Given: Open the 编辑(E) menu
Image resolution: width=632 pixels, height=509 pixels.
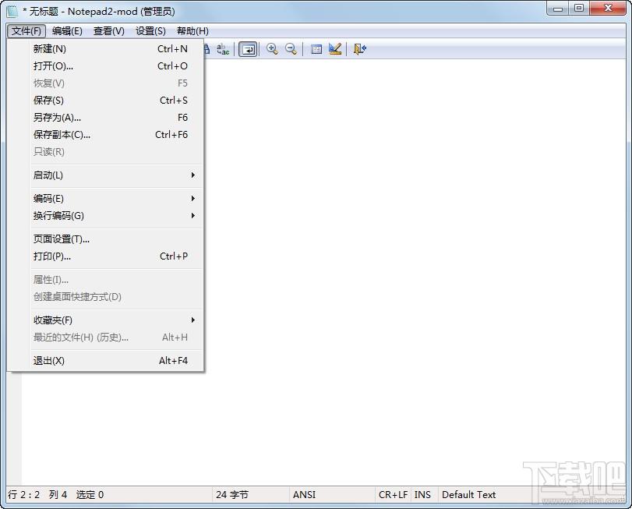Looking at the screenshot, I should pyautogui.click(x=67, y=31).
